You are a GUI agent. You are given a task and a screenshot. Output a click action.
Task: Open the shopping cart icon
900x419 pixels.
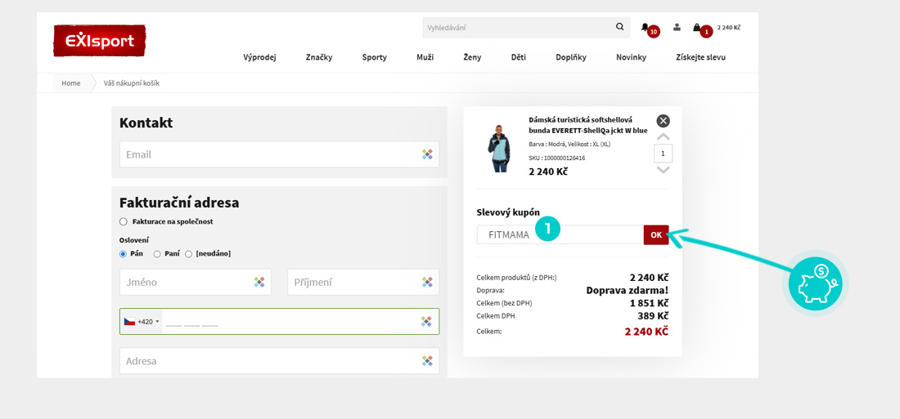click(697, 28)
